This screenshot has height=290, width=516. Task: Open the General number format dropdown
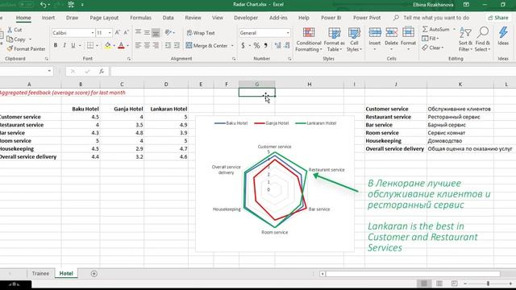[x=288, y=33]
